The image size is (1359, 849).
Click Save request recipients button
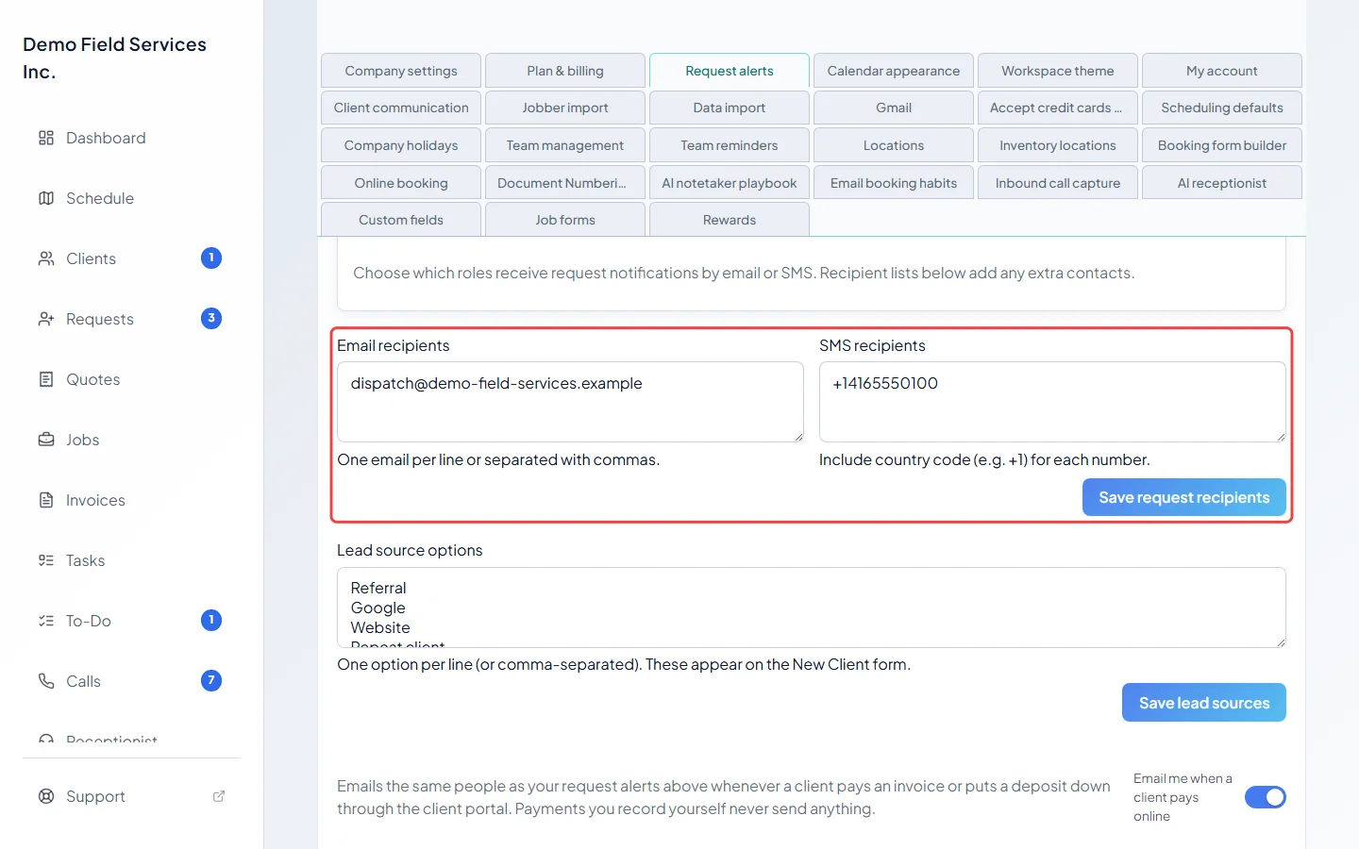(x=1184, y=497)
